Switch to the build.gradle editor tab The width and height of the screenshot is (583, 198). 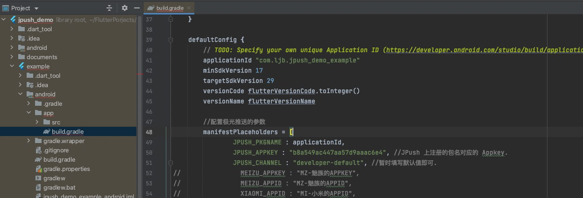[170, 8]
